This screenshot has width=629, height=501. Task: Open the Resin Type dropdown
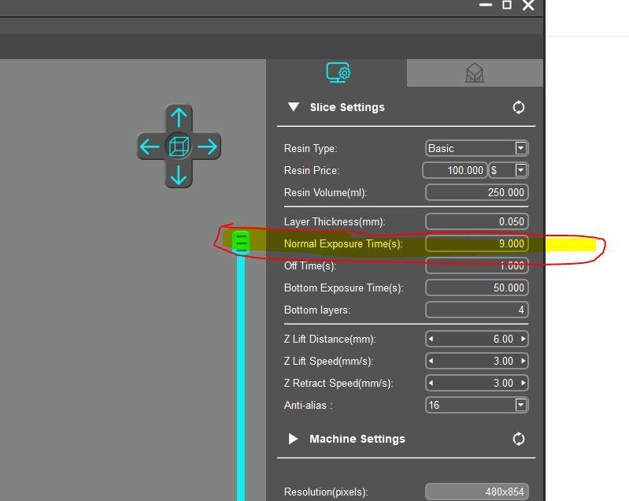520,148
